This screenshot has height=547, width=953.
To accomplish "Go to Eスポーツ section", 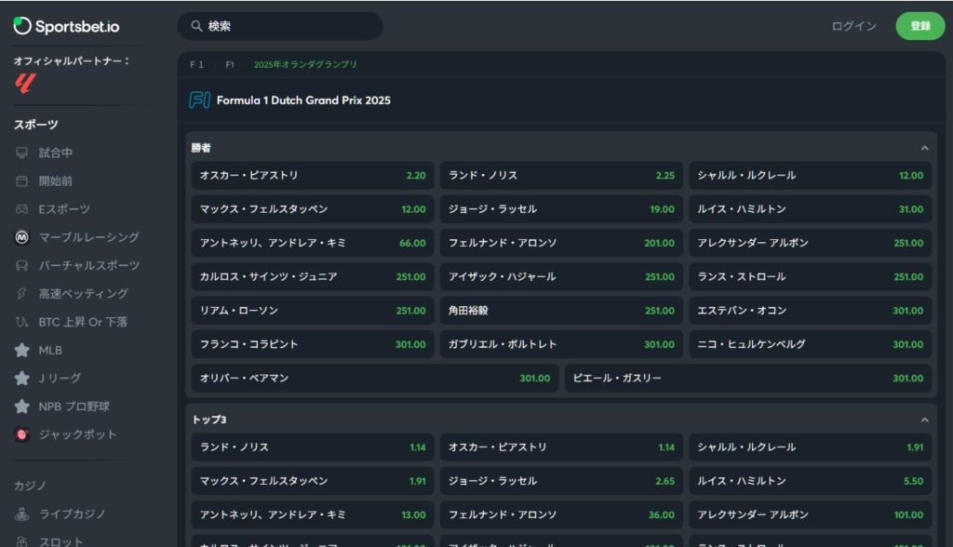I will click(64, 209).
